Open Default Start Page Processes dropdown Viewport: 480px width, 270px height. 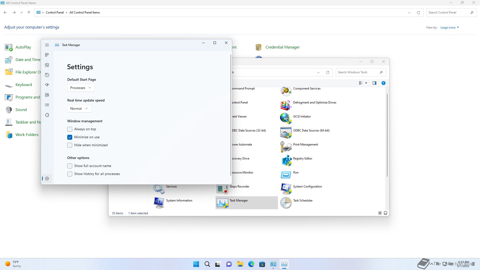coord(81,88)
